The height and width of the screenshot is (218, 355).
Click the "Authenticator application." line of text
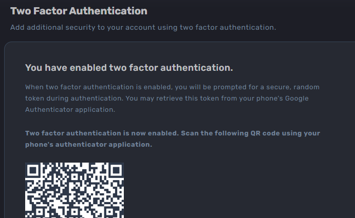point(70,109)
